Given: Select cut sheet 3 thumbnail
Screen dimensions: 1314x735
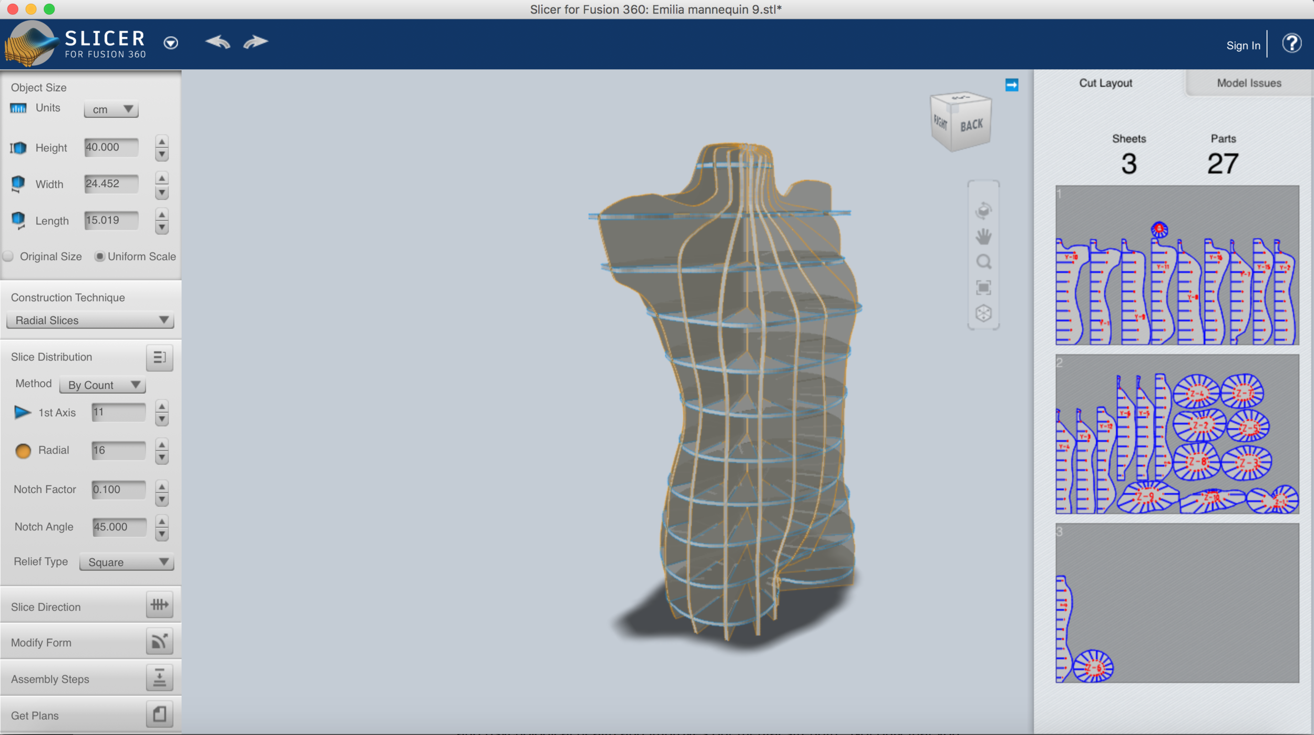Looking at the screenshot, I should (x=1177, y=603).
